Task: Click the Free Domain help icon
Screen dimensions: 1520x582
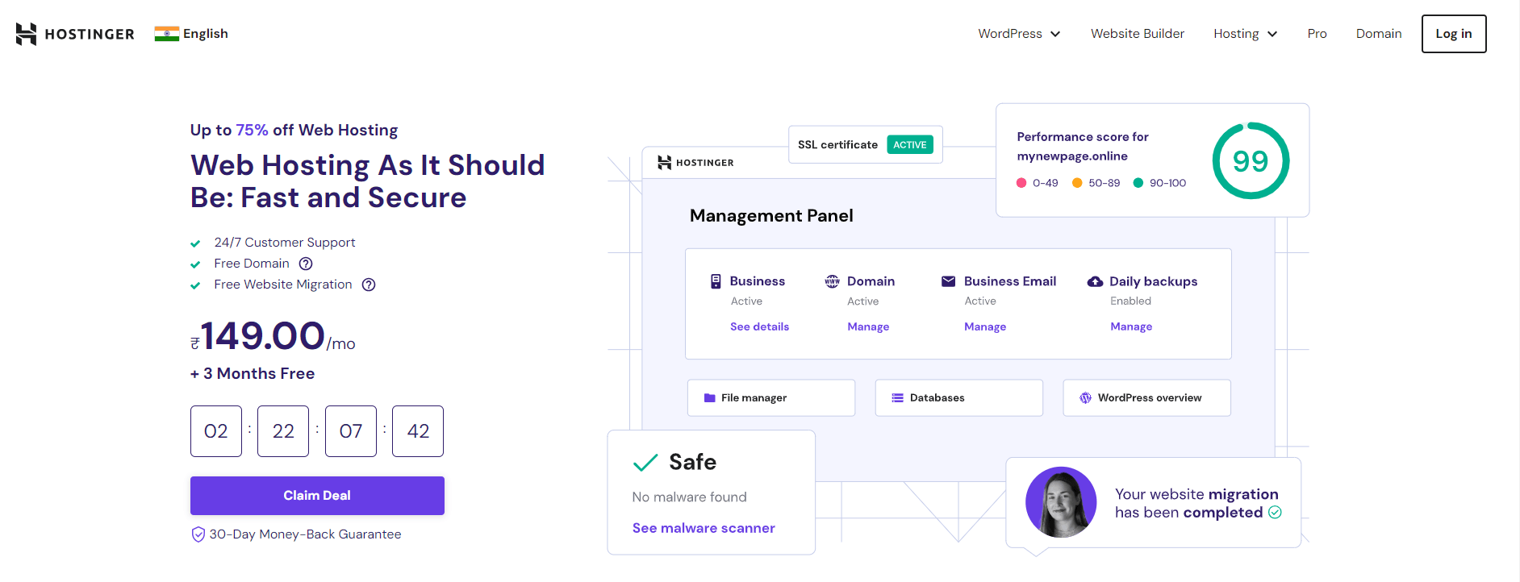Action: 306,264
